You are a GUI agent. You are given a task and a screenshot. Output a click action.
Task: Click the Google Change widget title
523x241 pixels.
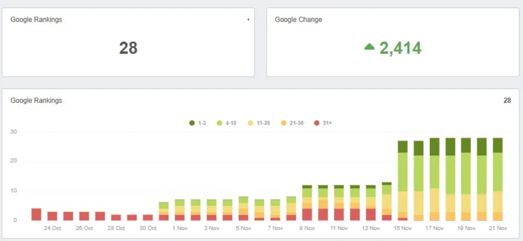(298, 20)
